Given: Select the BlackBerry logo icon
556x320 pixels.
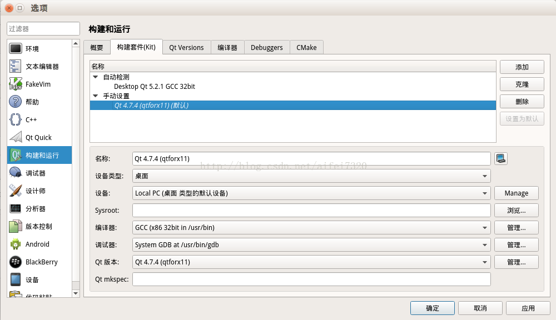Looking at the screenshot, I should click(x=16, y=262).
